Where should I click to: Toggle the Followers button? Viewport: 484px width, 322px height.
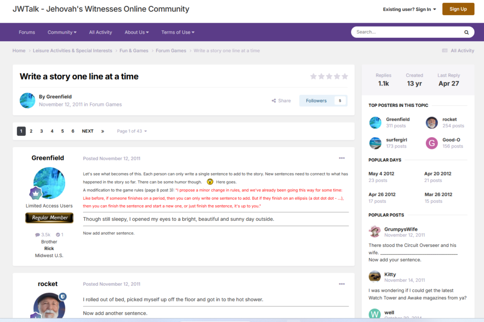pos(323,101)
